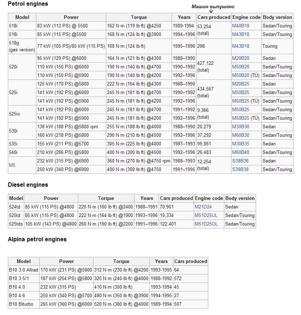Viewport: 301px width, 315px height.
Task: Open the S38B38 engine code link
Action: (240, 169)
